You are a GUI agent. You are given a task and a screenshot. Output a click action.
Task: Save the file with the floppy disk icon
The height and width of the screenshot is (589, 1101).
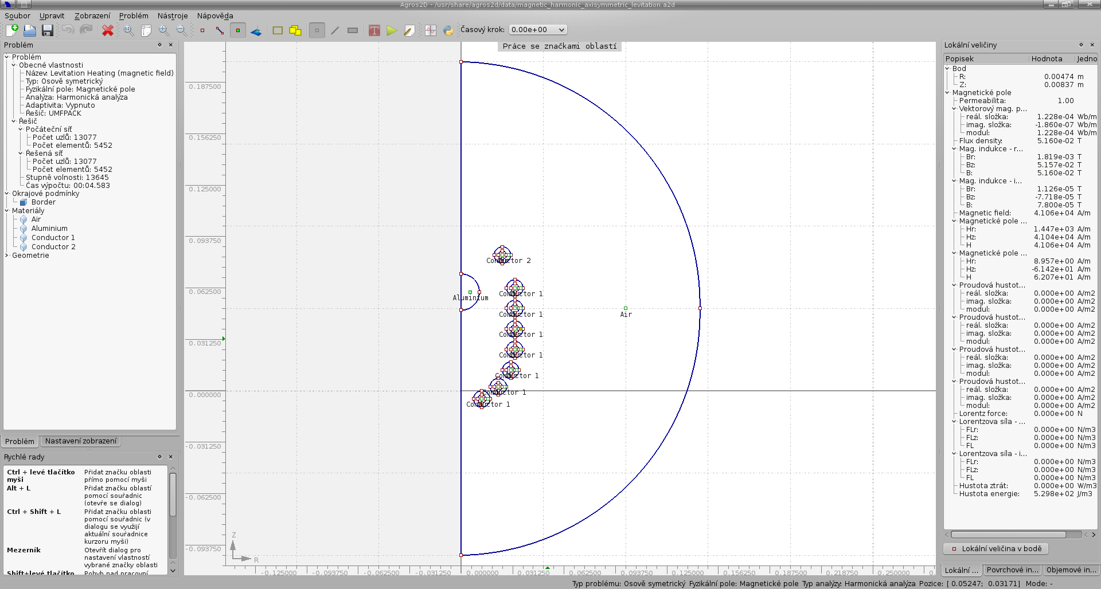click(48, 30)
